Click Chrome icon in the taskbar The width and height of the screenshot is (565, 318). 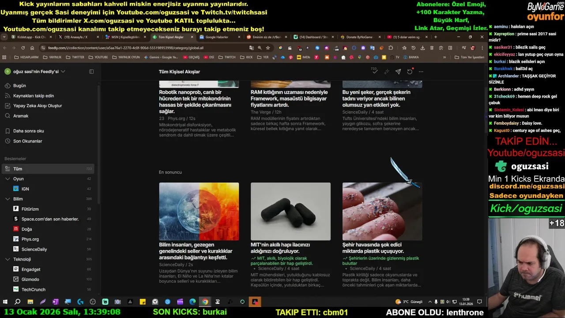[x=205, y=302]
